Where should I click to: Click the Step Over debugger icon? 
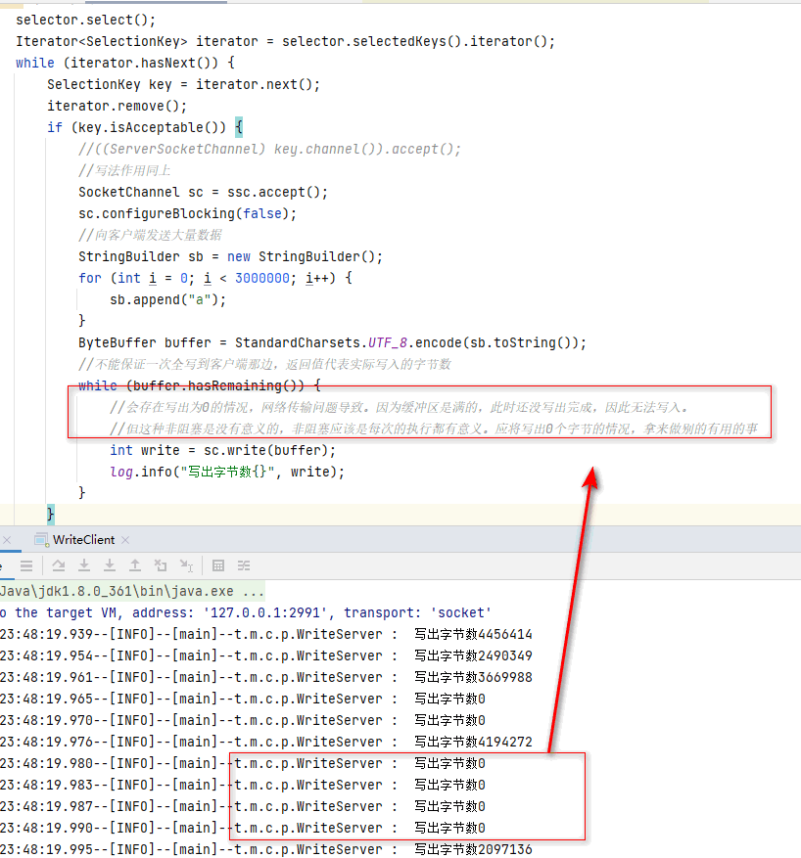coord(58,565)
